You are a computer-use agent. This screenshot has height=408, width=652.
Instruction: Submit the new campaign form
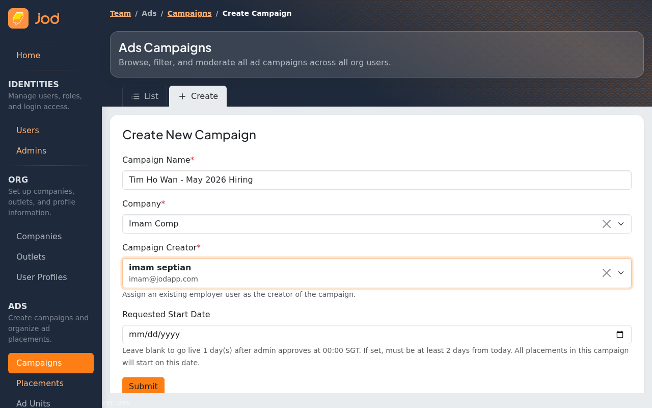pos(143,386)
